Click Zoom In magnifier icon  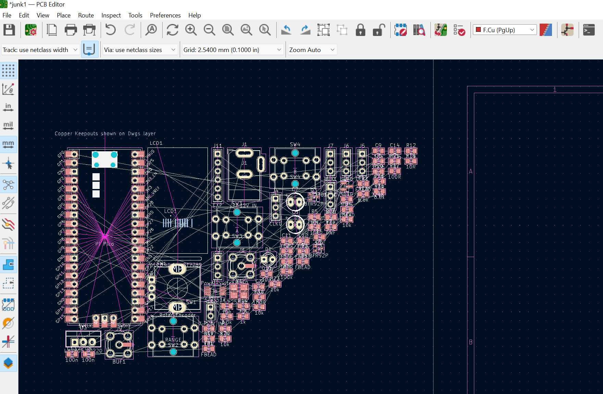pyautogui.click(x=191, y=30)
